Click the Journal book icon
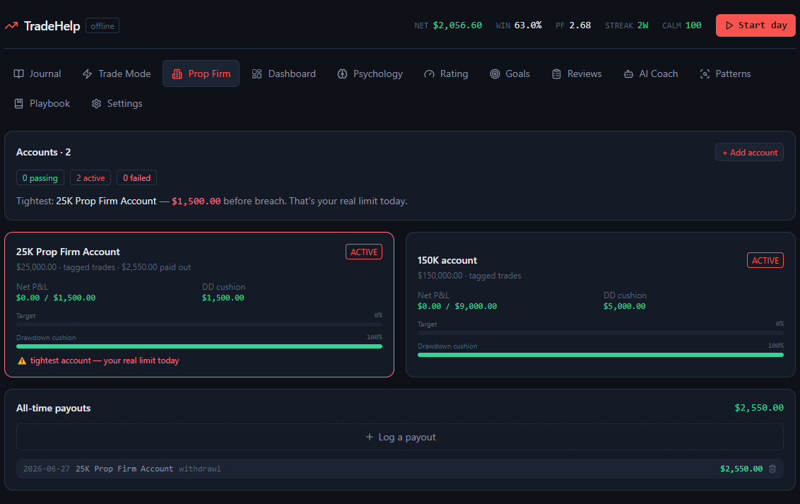This screenshot has width=800, height=504. pyautogui.click(x=19, y=74)
